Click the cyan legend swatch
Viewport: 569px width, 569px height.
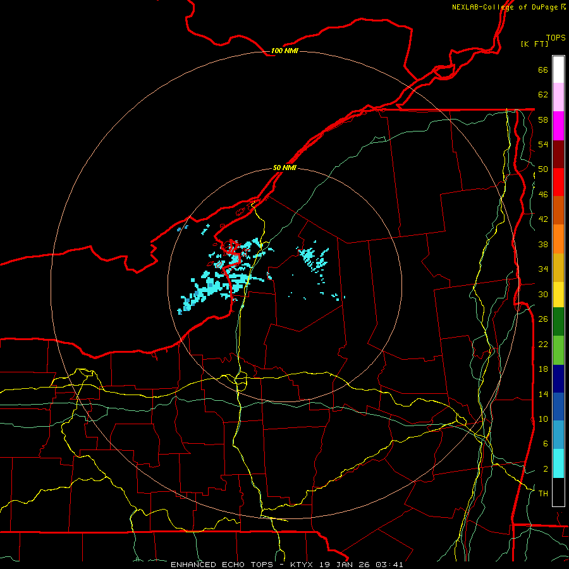click(x=558, y=464)
